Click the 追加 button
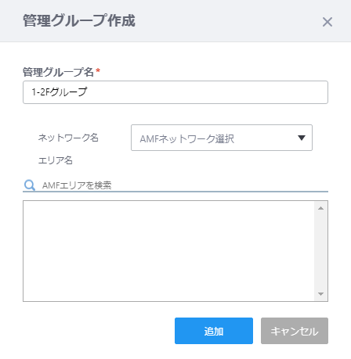The image size is (351, 359). pyautogui.click(x=214, y=331)
